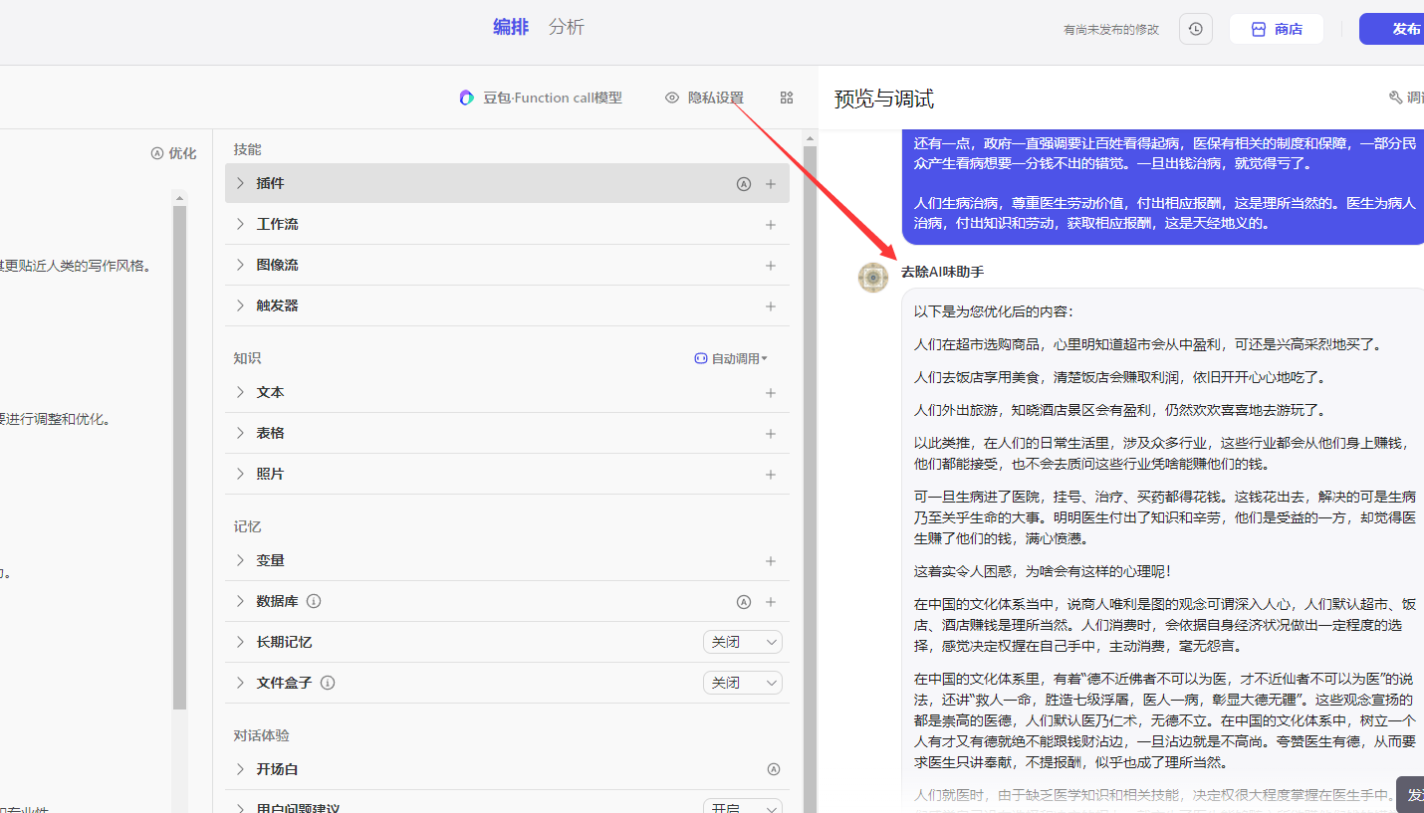Add table knowledge with 表格 plus icon
Image resolution: width=1424 pixels, height=813 pixels.
coord(771,434)
